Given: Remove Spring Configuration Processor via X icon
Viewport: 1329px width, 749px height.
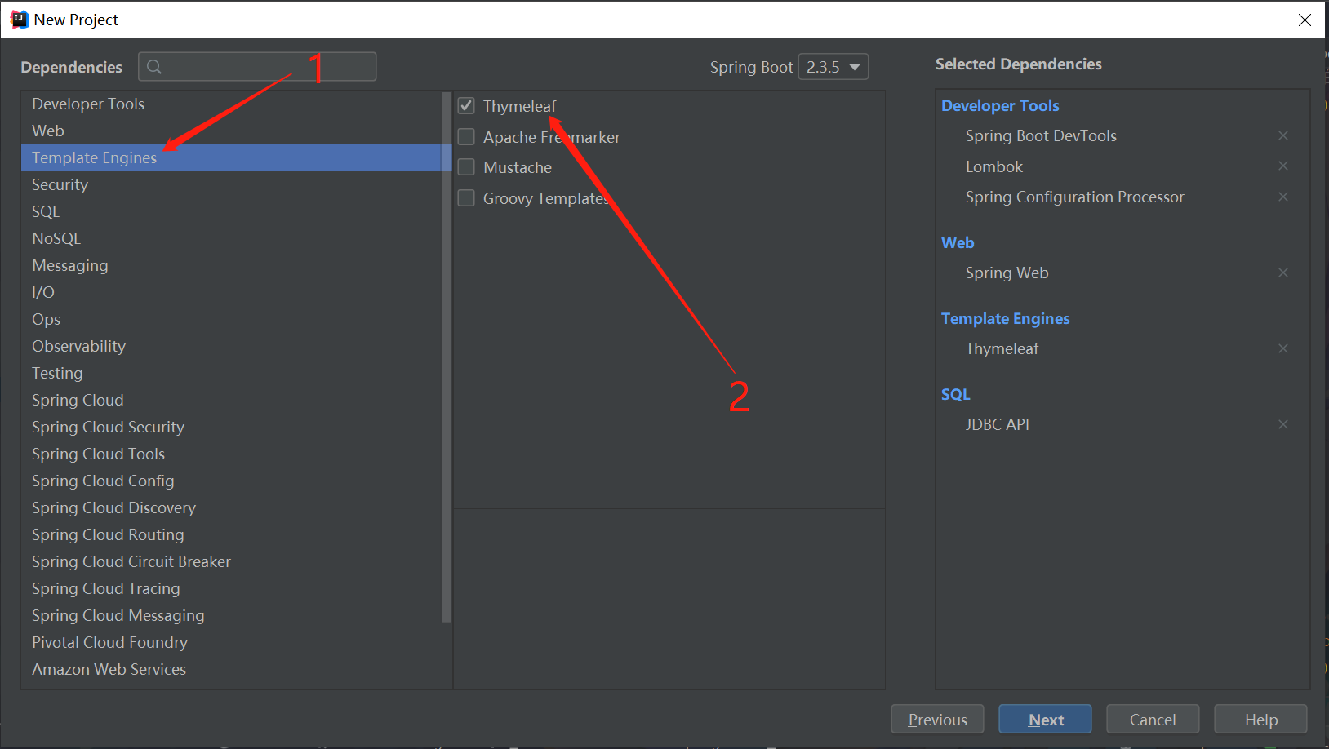Looking at the screenshot, I should coord(1283,197).
